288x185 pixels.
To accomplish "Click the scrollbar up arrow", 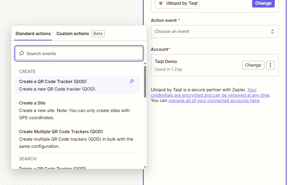I will pos(145,63).
